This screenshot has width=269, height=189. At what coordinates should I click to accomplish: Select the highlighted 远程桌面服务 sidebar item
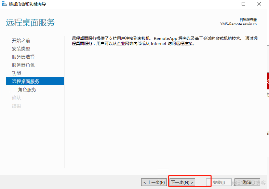26,82
